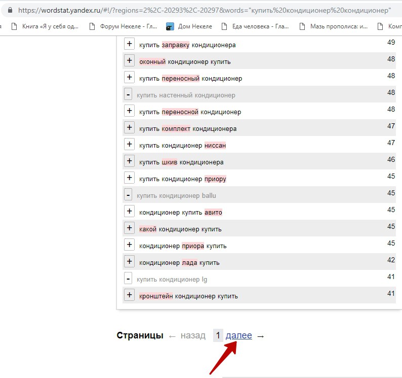Add phrase 'купить кондиционер ниссан' with plus
Image resolution: width=402 pixels, height=378 pixels.
(129, 144)
